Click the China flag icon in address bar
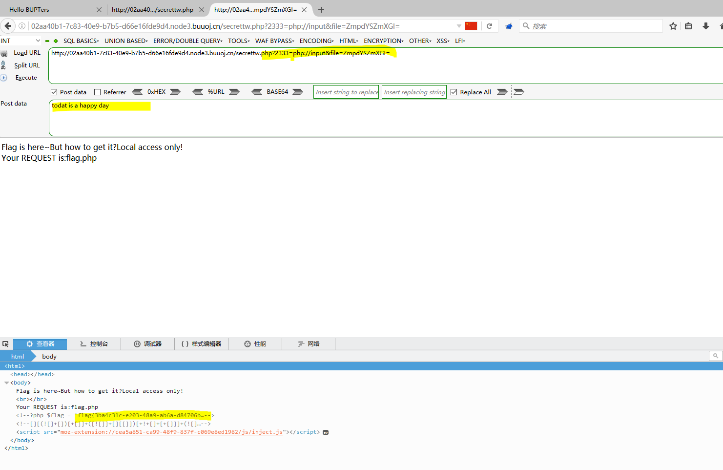The image size is (723, 470). pos(471,26)
